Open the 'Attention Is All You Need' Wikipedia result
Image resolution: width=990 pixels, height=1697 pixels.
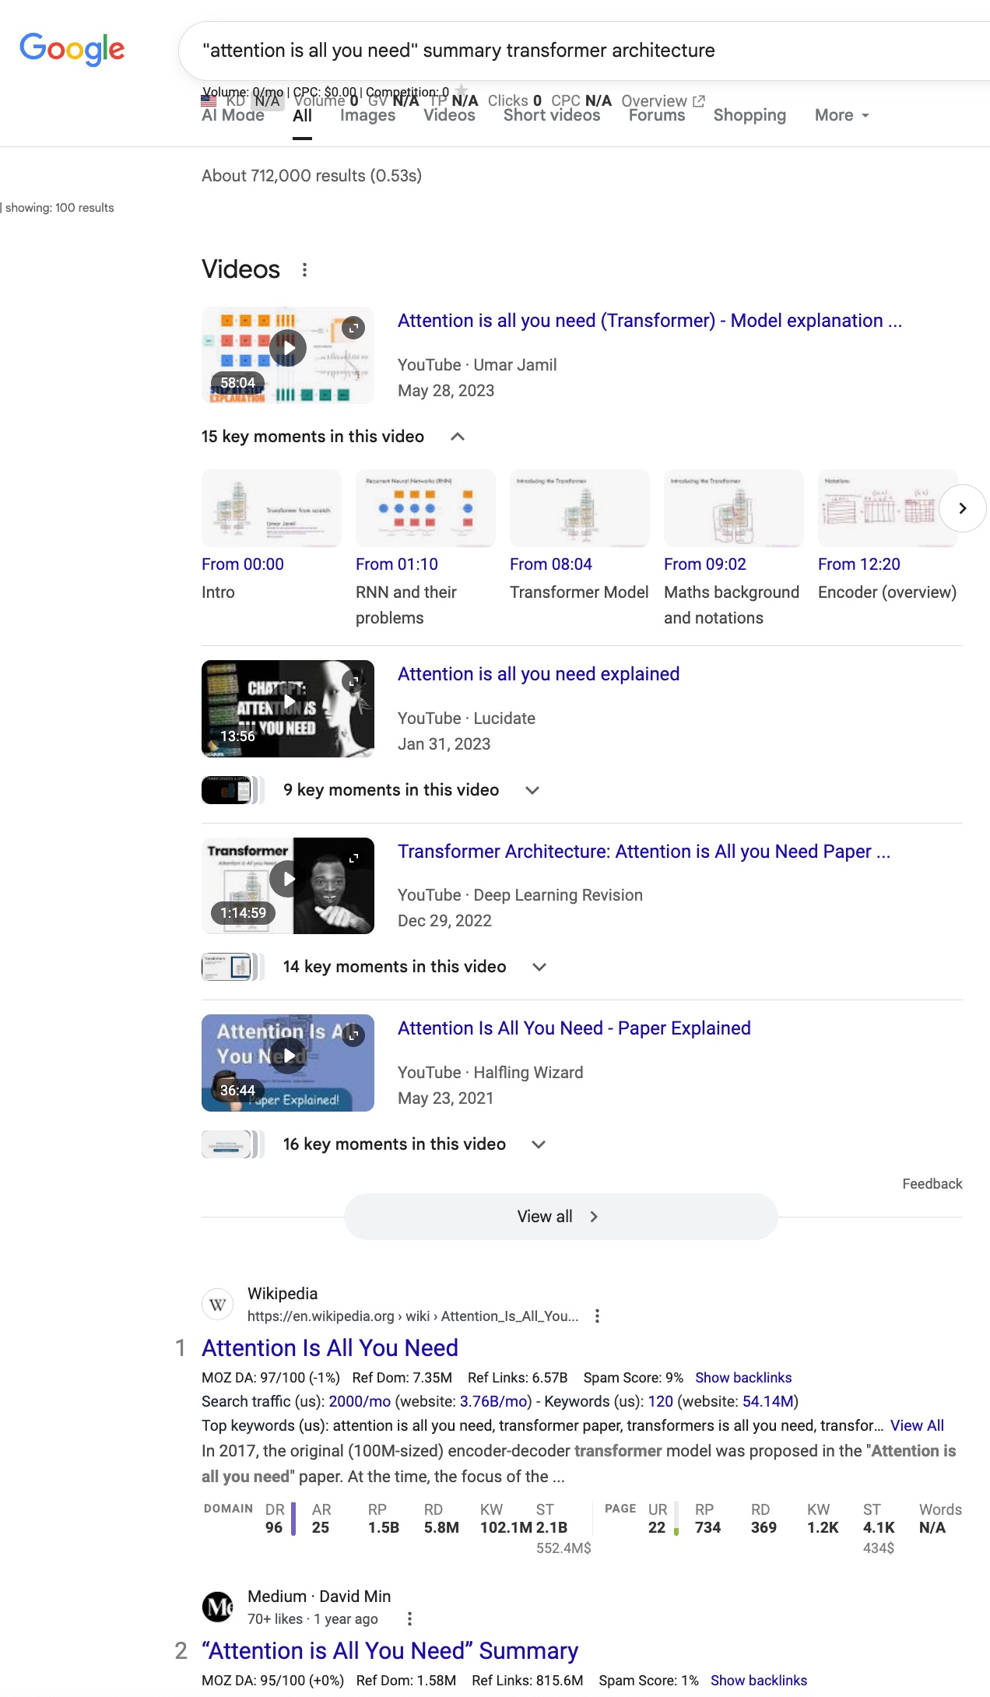click(x=330, y=1348)
